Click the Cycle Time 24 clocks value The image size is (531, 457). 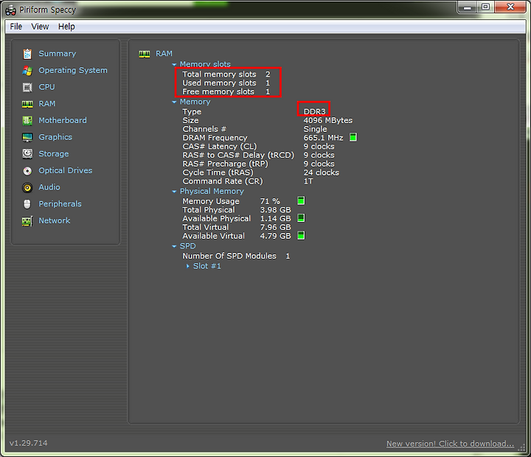[321, 172]
